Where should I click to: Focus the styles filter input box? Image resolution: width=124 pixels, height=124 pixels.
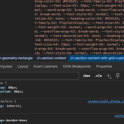pyautogui.click(x=39, y=76)
